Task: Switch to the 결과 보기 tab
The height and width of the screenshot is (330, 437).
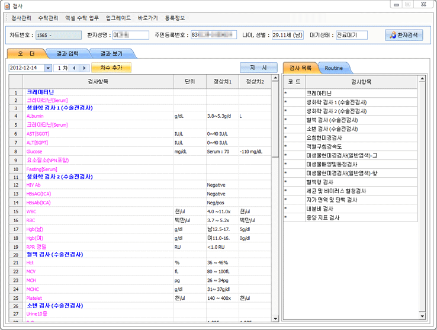Action: (x=111, y=53)
